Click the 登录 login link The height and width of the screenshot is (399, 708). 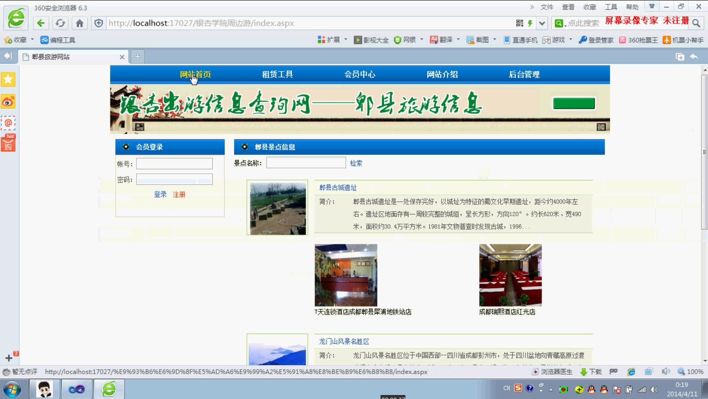coord(160,195)
